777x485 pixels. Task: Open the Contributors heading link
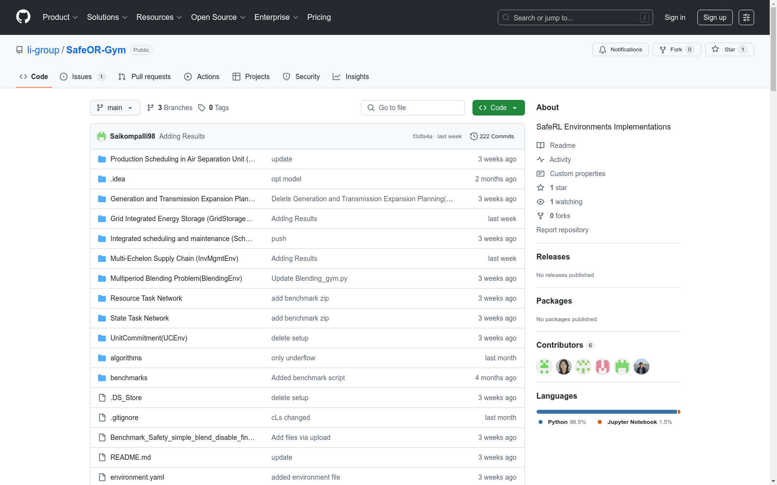(x=566, y=345)
